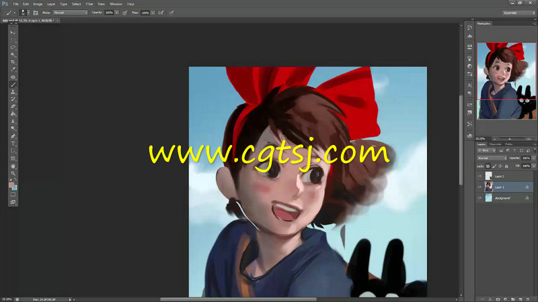Viewport: 538px width, 302px height.
Task: Select the Paint Bucket tool
Action: coord(13,114)
